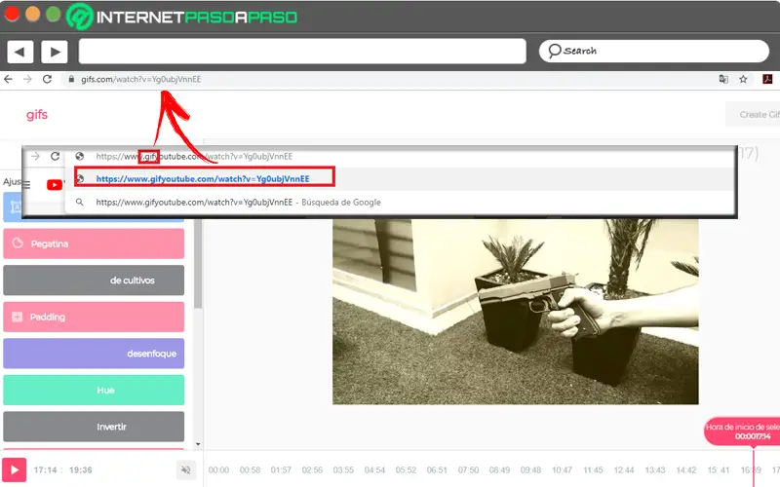Click the decorative forward arrow button in the header
This screenshot has height=487, width=780.
[x=55, y=52]
